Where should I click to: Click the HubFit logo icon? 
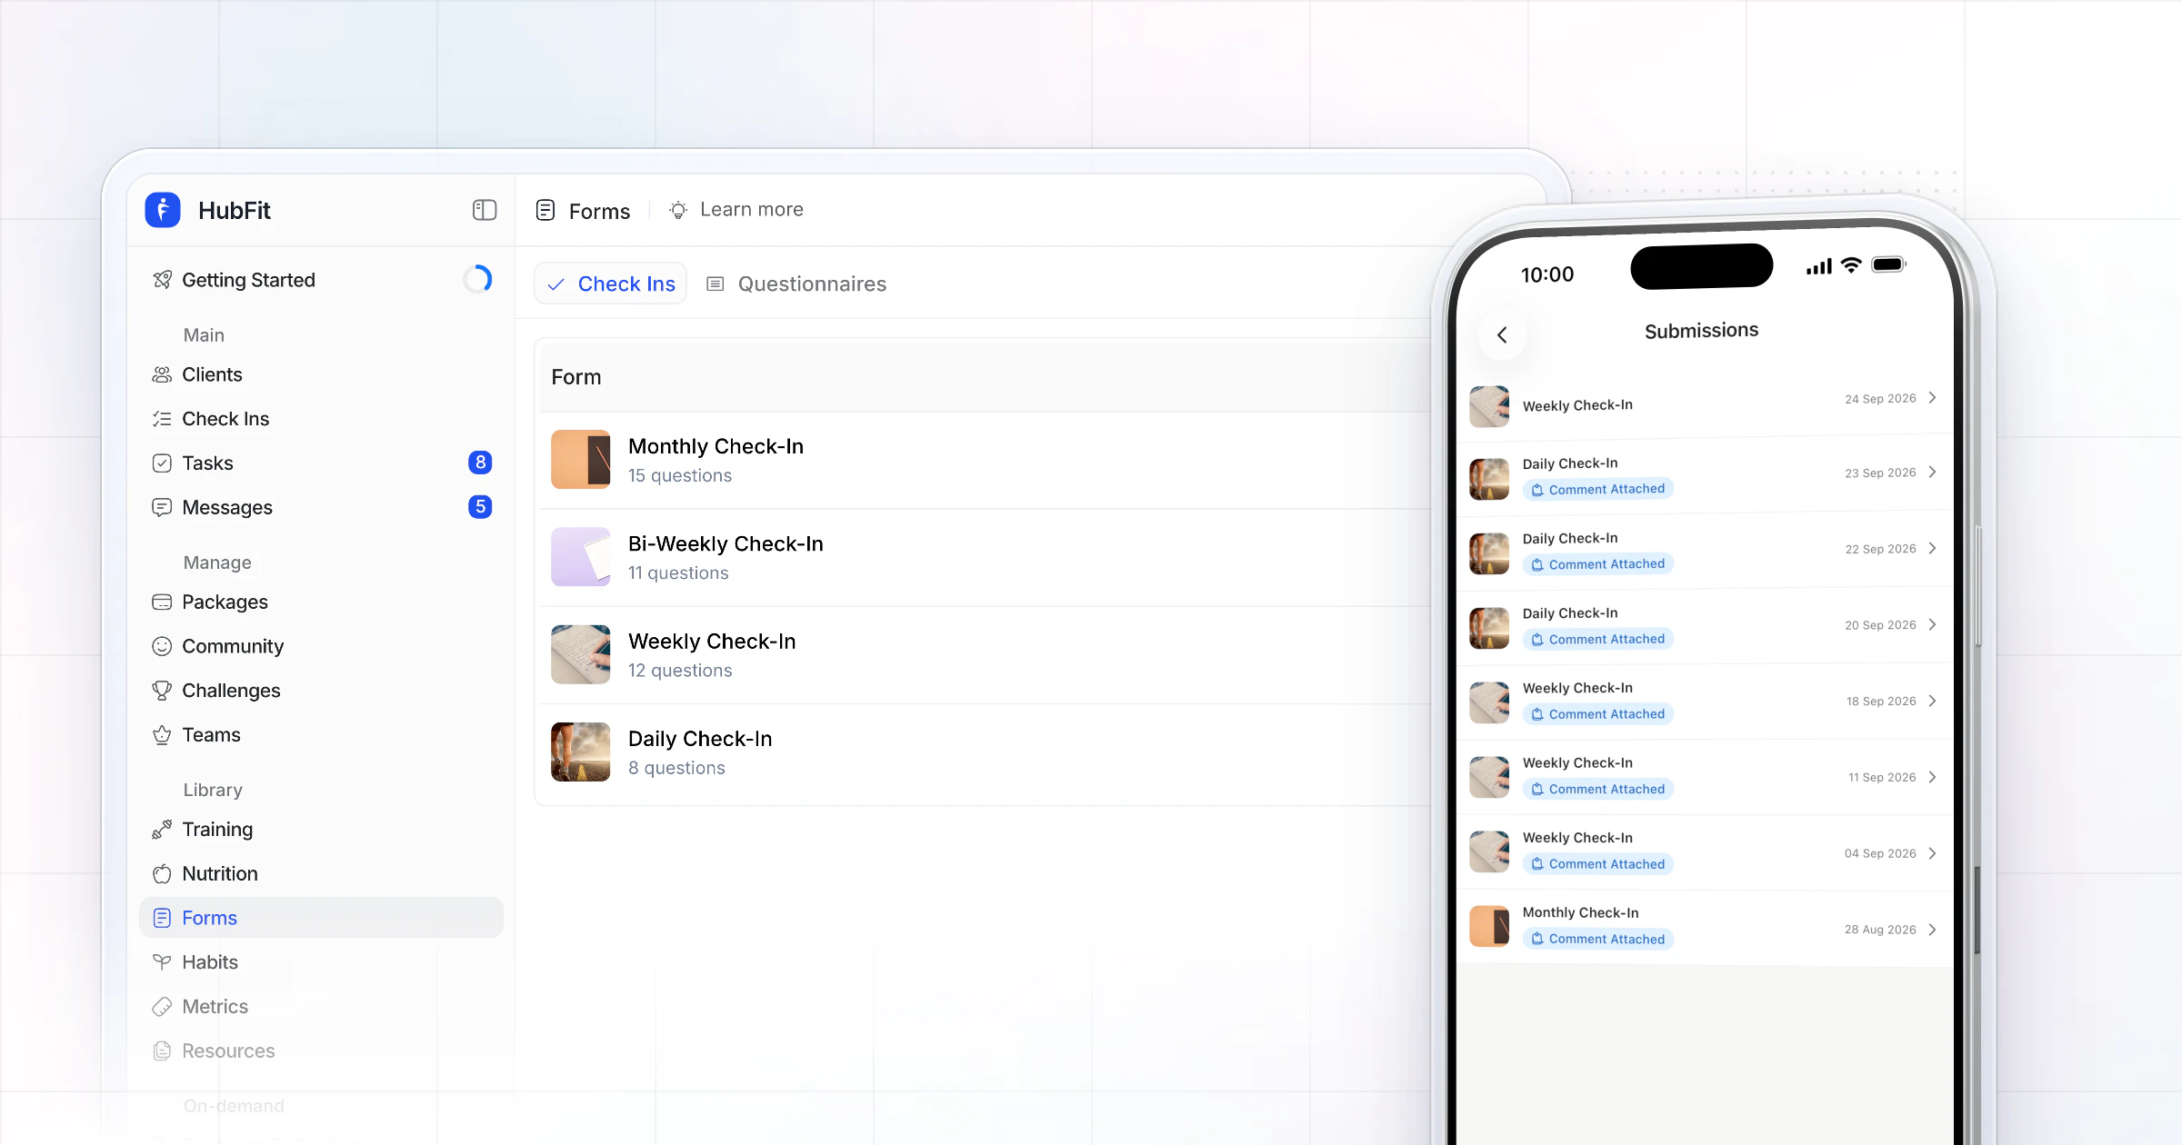pos(163,210)
